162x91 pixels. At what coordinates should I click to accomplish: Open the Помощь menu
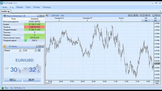47,7
